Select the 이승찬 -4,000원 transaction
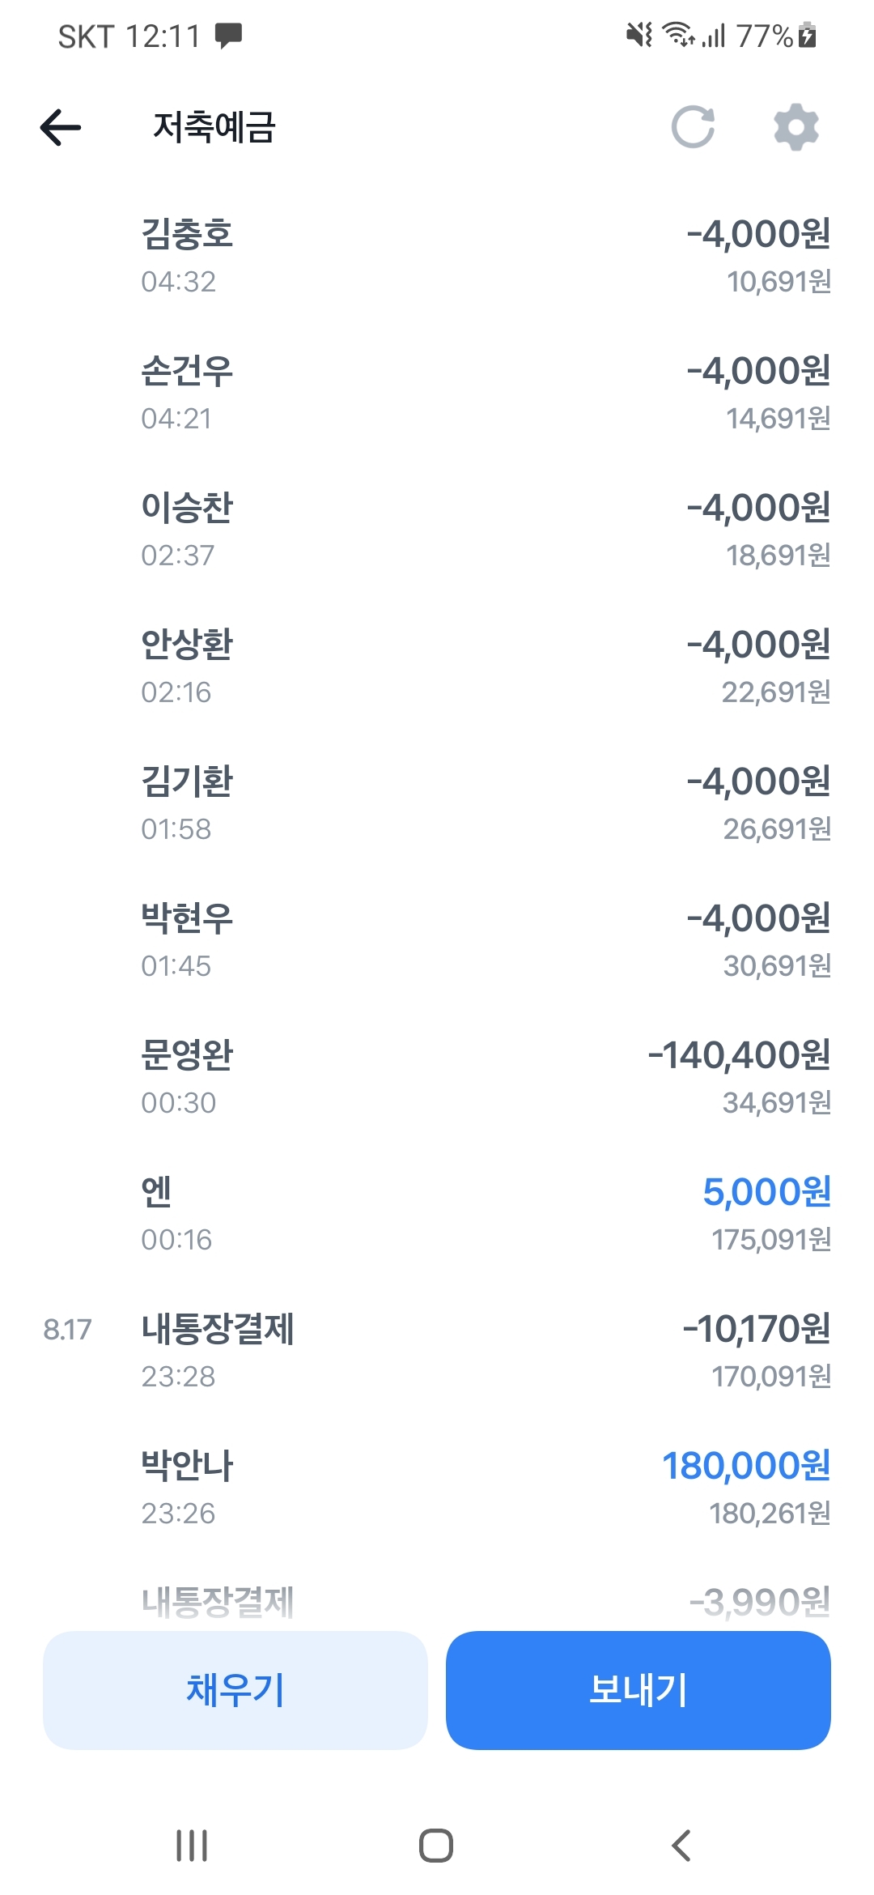Viewport: 874px width, 1895px height. tap(437, 530)
